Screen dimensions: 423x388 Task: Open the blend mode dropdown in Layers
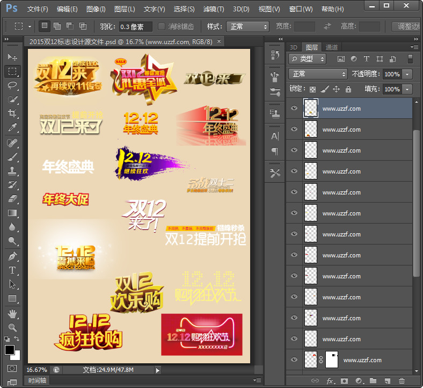tap(318, 74)
